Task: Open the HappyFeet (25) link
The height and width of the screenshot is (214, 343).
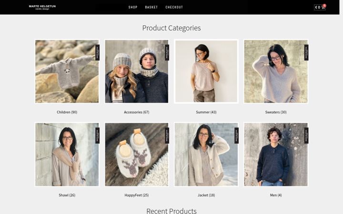Action: (x=137, y=195)
